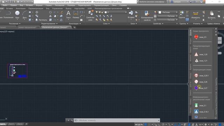Image resolution: width=224 pixels, height=126 pixels.
Task: Switch to the Лист2 layout tab
Action: point(20,124)
